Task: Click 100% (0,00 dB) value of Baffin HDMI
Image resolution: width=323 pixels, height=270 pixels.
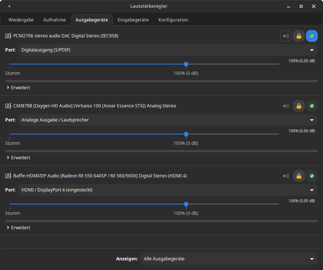Action: [302, 201]
